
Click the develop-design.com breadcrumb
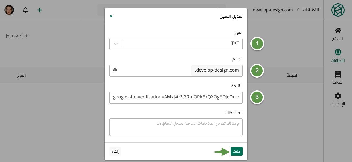click(273, 10)
